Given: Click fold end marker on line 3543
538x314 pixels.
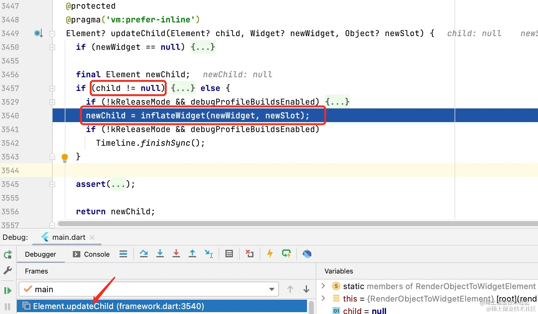Looking at the screenshot, I should [x=52, y=156].
